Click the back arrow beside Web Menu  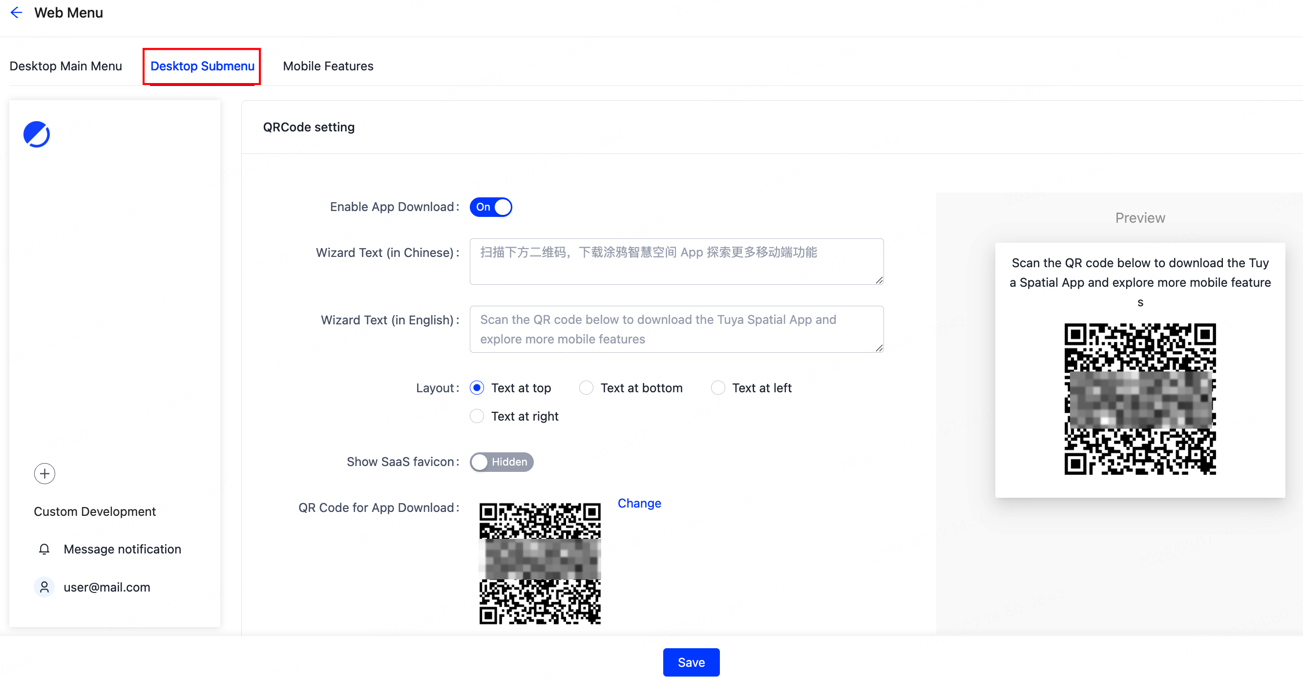[x=16, y=13]
